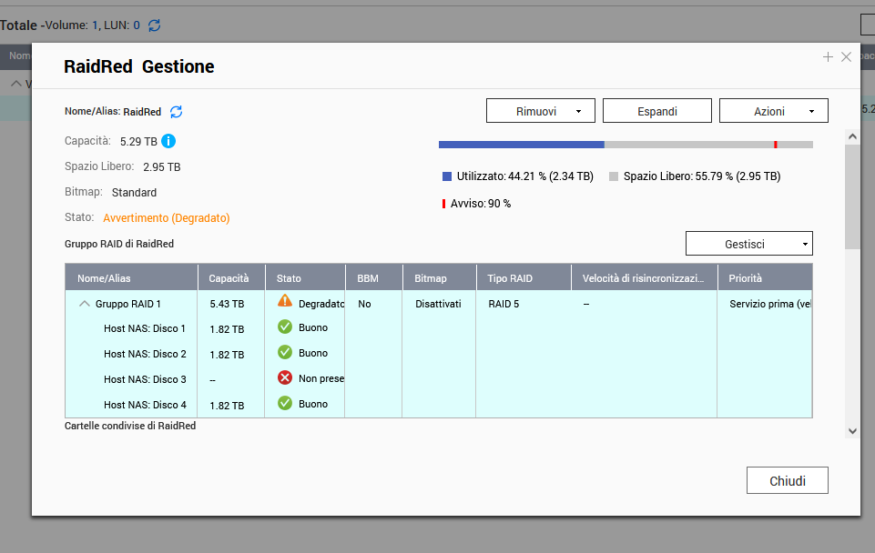Viewport: 875px width, 553px height.
Task: Click the Tipo RAID column header
Action: pyautogui.click(x=510, y=278)
